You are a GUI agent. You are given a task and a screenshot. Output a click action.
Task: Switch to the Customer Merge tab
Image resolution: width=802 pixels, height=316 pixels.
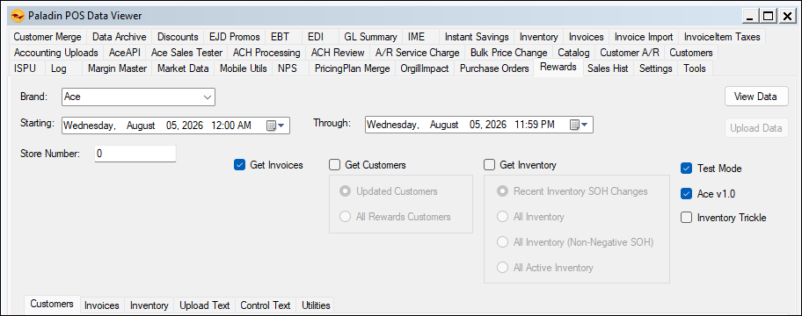(47, 37)
